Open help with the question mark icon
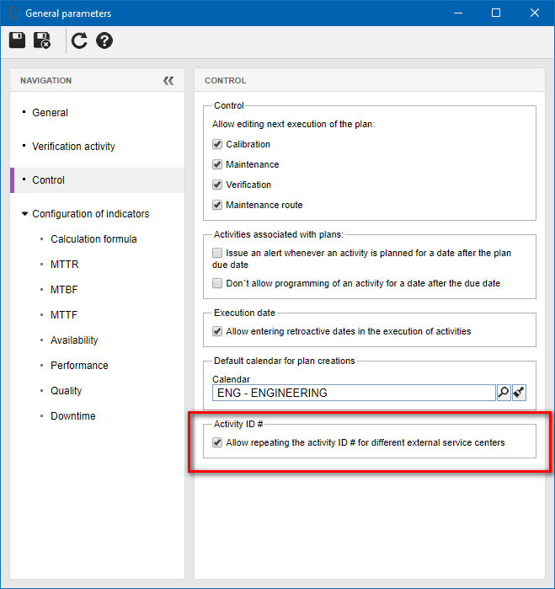 pyautogui.click(x=104, y=40)
